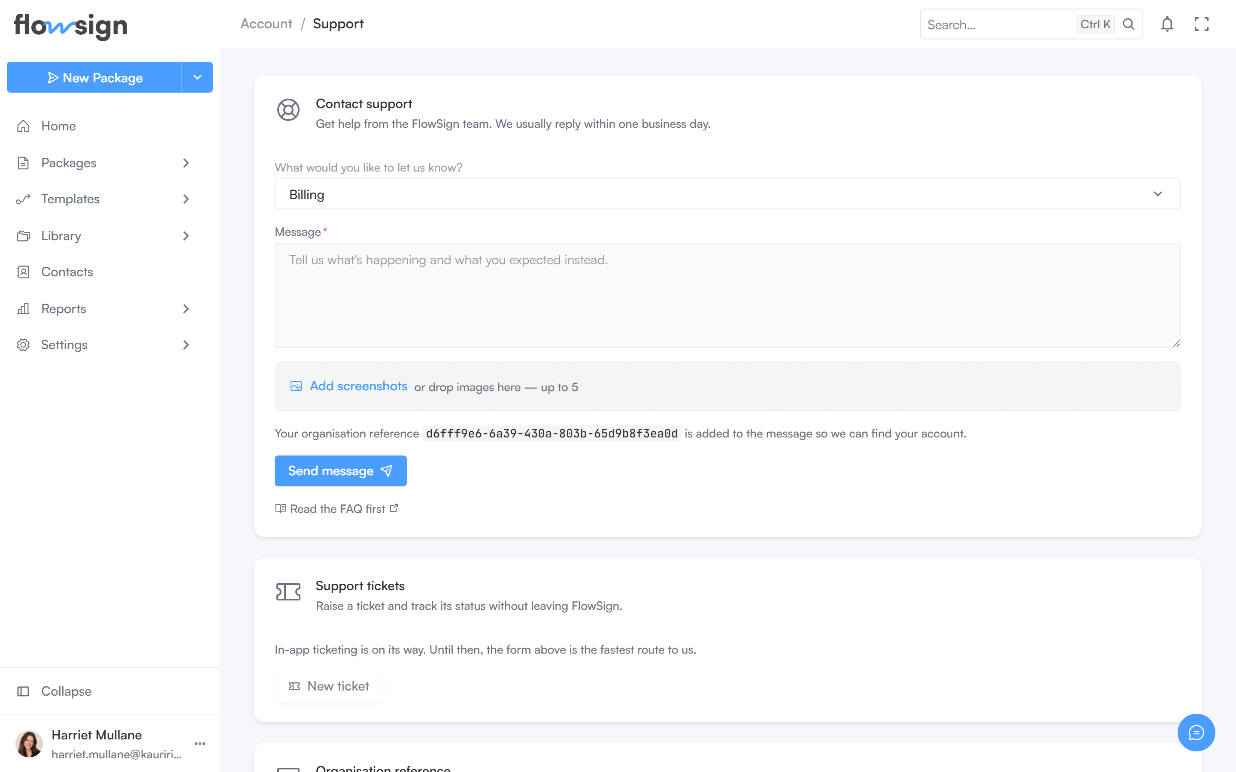Click the FAQ external link icon
Viewport: 1236px width, 772px height.
(394, 508)
